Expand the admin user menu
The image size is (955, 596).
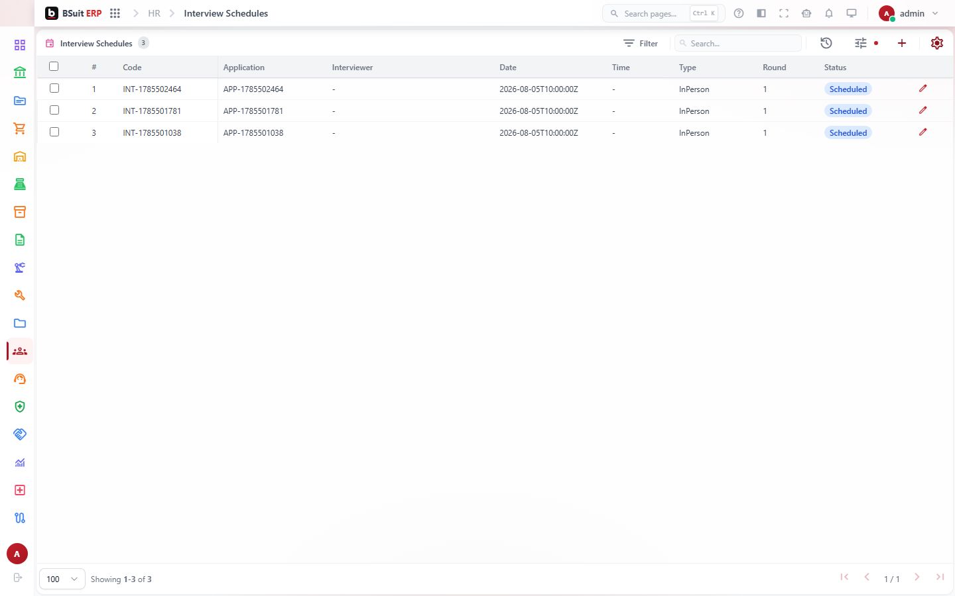tap(909, 13)
